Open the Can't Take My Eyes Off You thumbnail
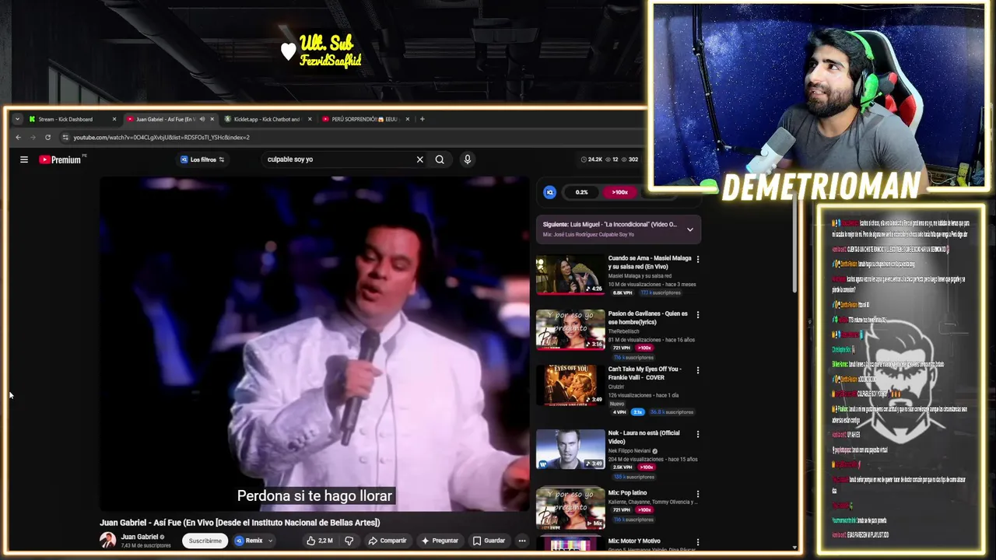The image size is (996, 560). (x=570, y=385)
